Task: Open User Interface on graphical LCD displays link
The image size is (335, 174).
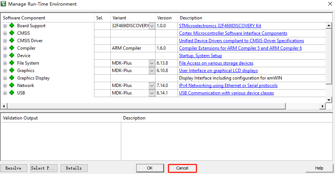Action: pyautogui.click(x=218, y=71)
